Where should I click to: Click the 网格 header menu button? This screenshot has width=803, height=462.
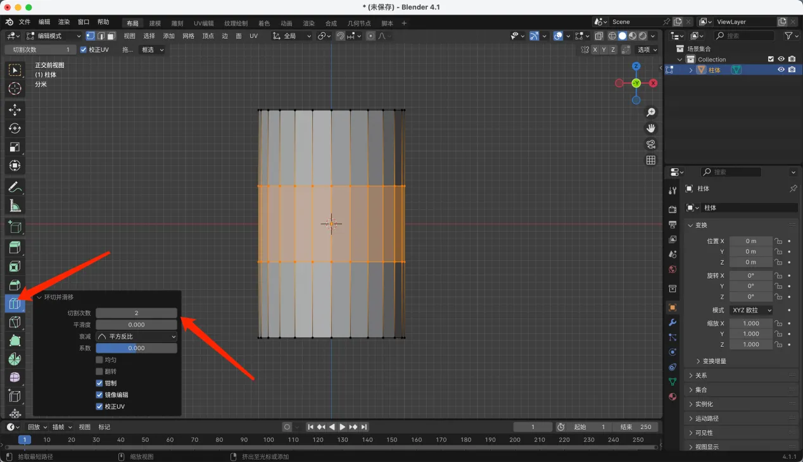(x=188, y=36)
